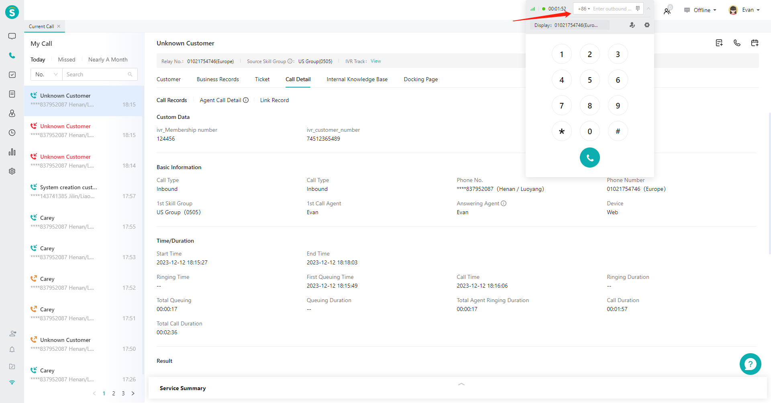Image resolution: width=771 pixels, height=403 pixels.
Task: Select System creation customer call at 17:57
Action: [83, 192]
